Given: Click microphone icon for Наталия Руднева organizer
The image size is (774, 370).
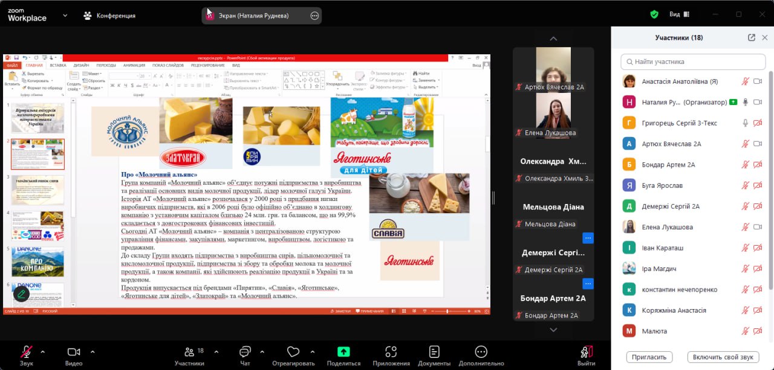Looking at the screenshot, I should pos(746,102).
